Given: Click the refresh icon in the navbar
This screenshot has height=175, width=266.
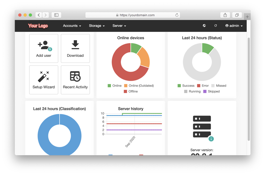Looking at the screenshot, I should pos(216,25).
